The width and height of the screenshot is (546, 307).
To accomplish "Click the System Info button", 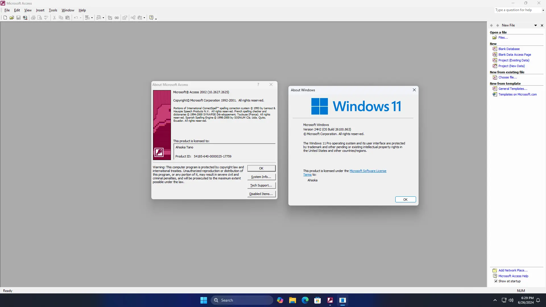I will 261,177.
